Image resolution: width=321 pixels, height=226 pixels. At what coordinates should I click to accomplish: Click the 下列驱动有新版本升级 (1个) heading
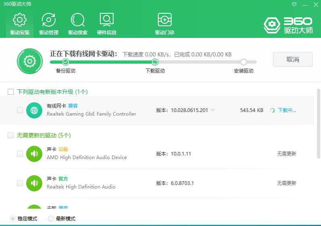coord(52,92)
